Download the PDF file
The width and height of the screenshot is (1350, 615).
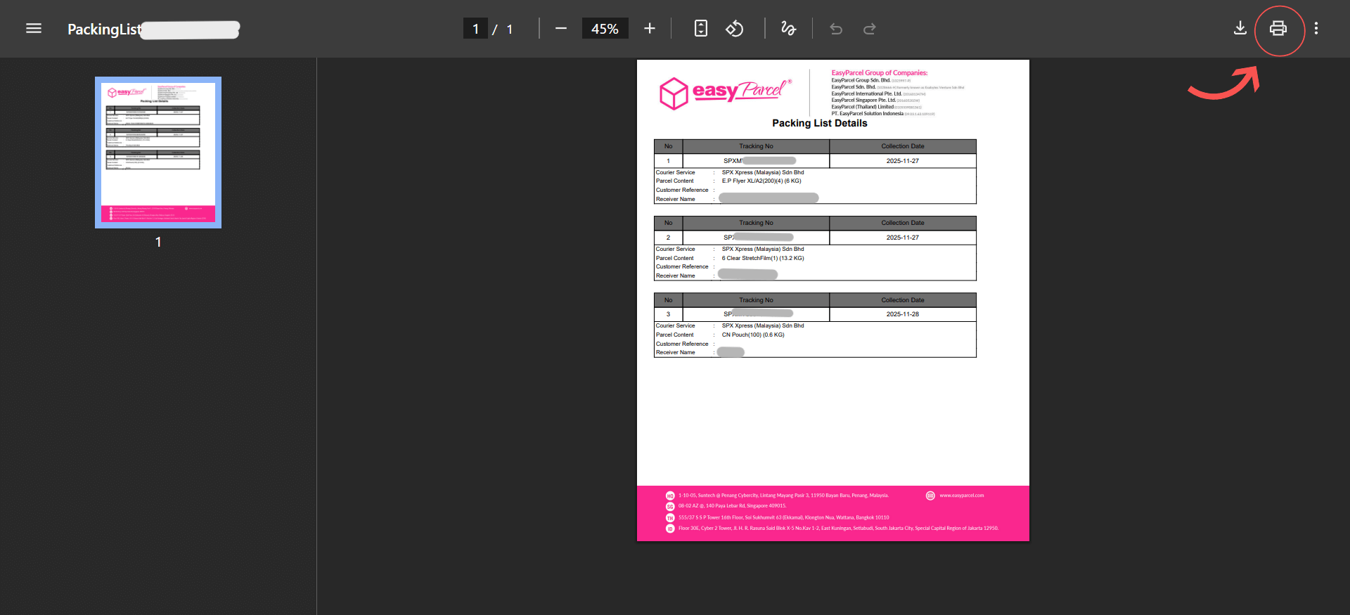(1240, 29)
